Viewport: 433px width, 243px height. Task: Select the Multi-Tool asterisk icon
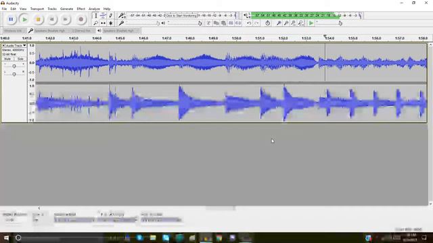pos(110,23)
